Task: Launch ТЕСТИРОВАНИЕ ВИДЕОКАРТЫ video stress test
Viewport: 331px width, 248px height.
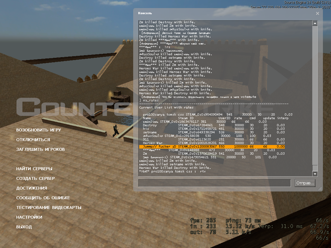Action: 49,208
